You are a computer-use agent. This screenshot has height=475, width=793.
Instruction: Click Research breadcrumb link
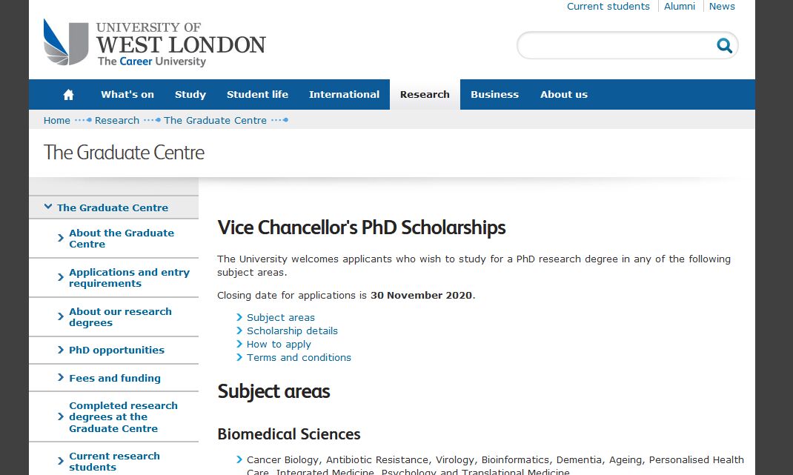(x=117, y=120)
